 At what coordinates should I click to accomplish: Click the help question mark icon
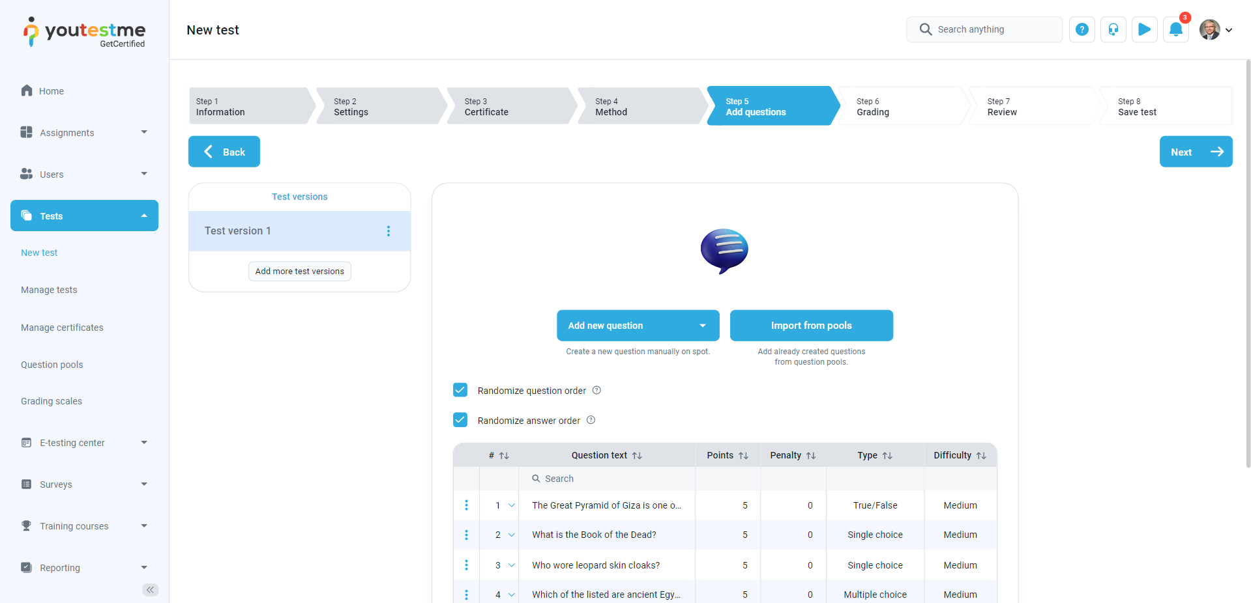click(1082, 29)
